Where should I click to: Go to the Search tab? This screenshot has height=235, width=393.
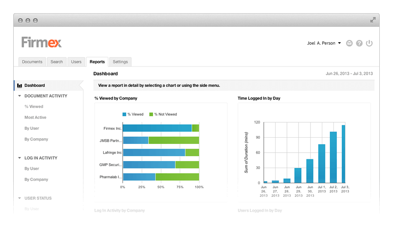(x=57, y=62)
